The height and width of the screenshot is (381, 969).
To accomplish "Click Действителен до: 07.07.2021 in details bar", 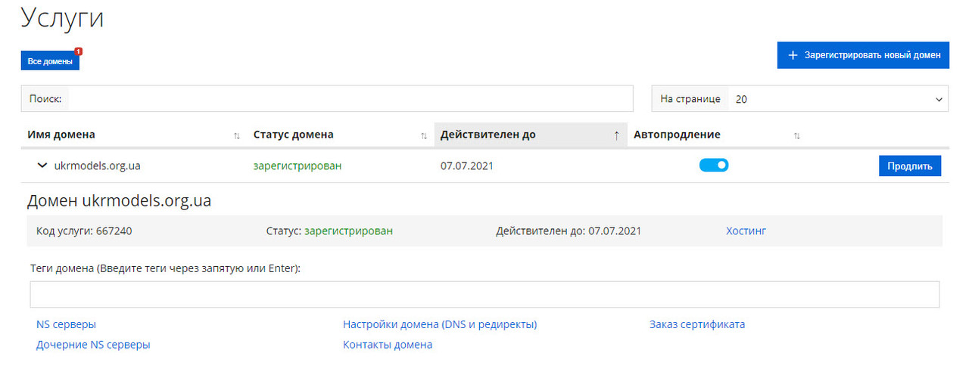I will tap(569, 231).
